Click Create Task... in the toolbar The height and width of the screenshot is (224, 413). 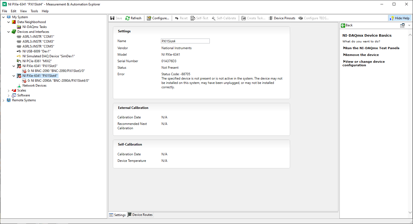pos(253,18)
